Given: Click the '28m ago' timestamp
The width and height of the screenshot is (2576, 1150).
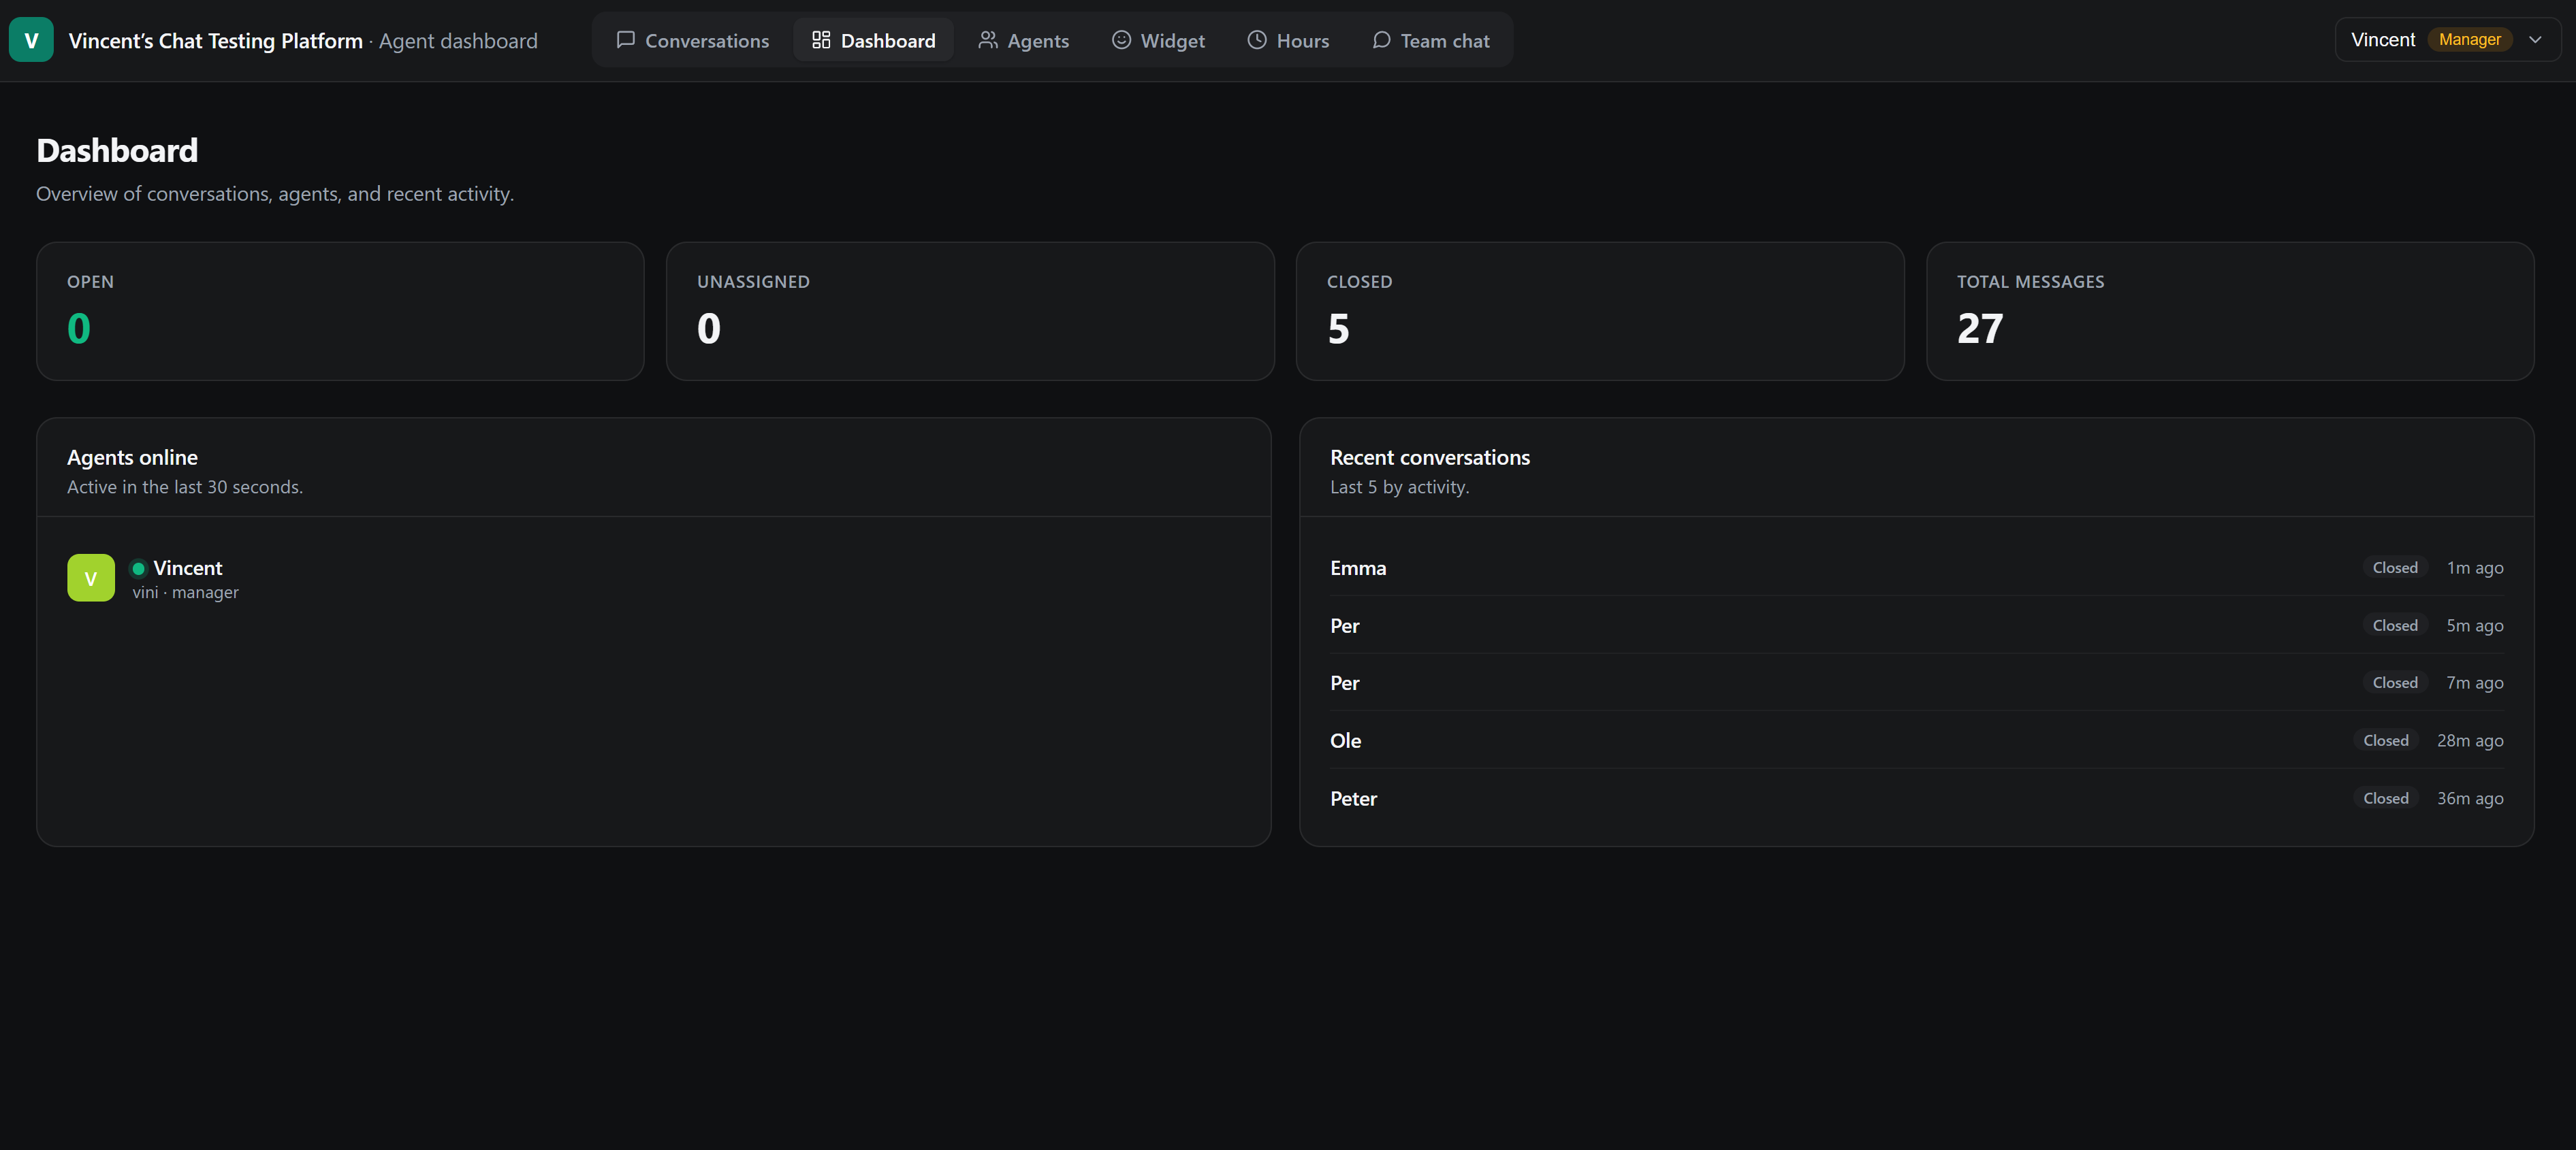Looking at the screenshot, I should 2470,740.
